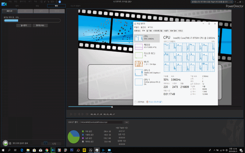Click the 시작 (Start) button

pyautogui.click(x=51, y=144)
